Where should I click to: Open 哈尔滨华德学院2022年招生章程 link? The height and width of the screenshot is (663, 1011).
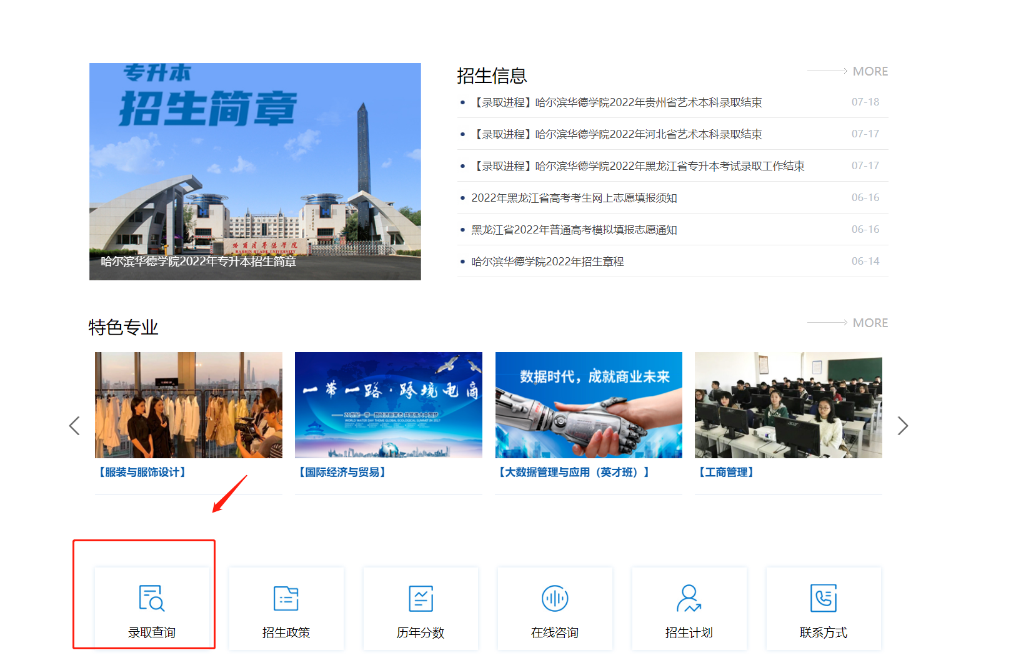547,262
